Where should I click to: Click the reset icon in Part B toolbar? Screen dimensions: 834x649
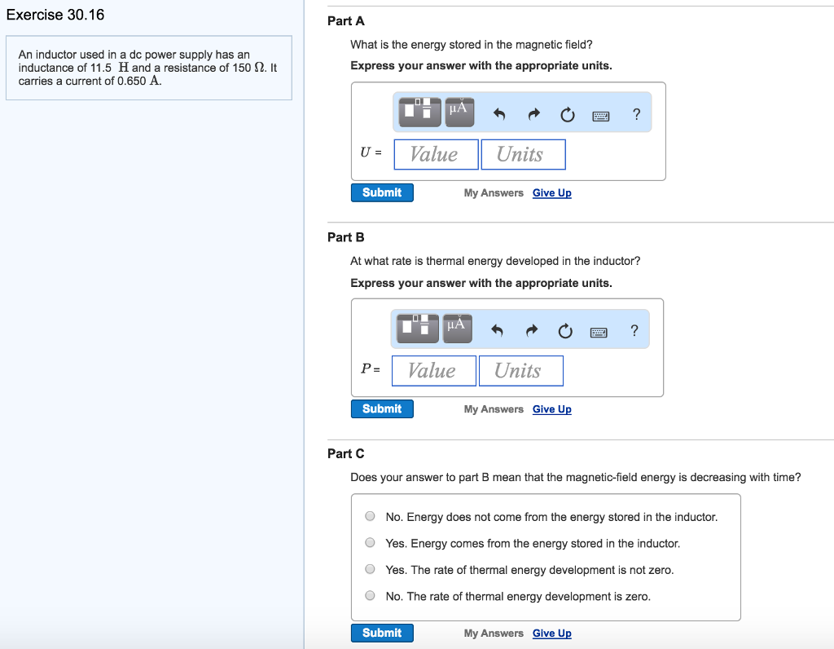(565, 331)
